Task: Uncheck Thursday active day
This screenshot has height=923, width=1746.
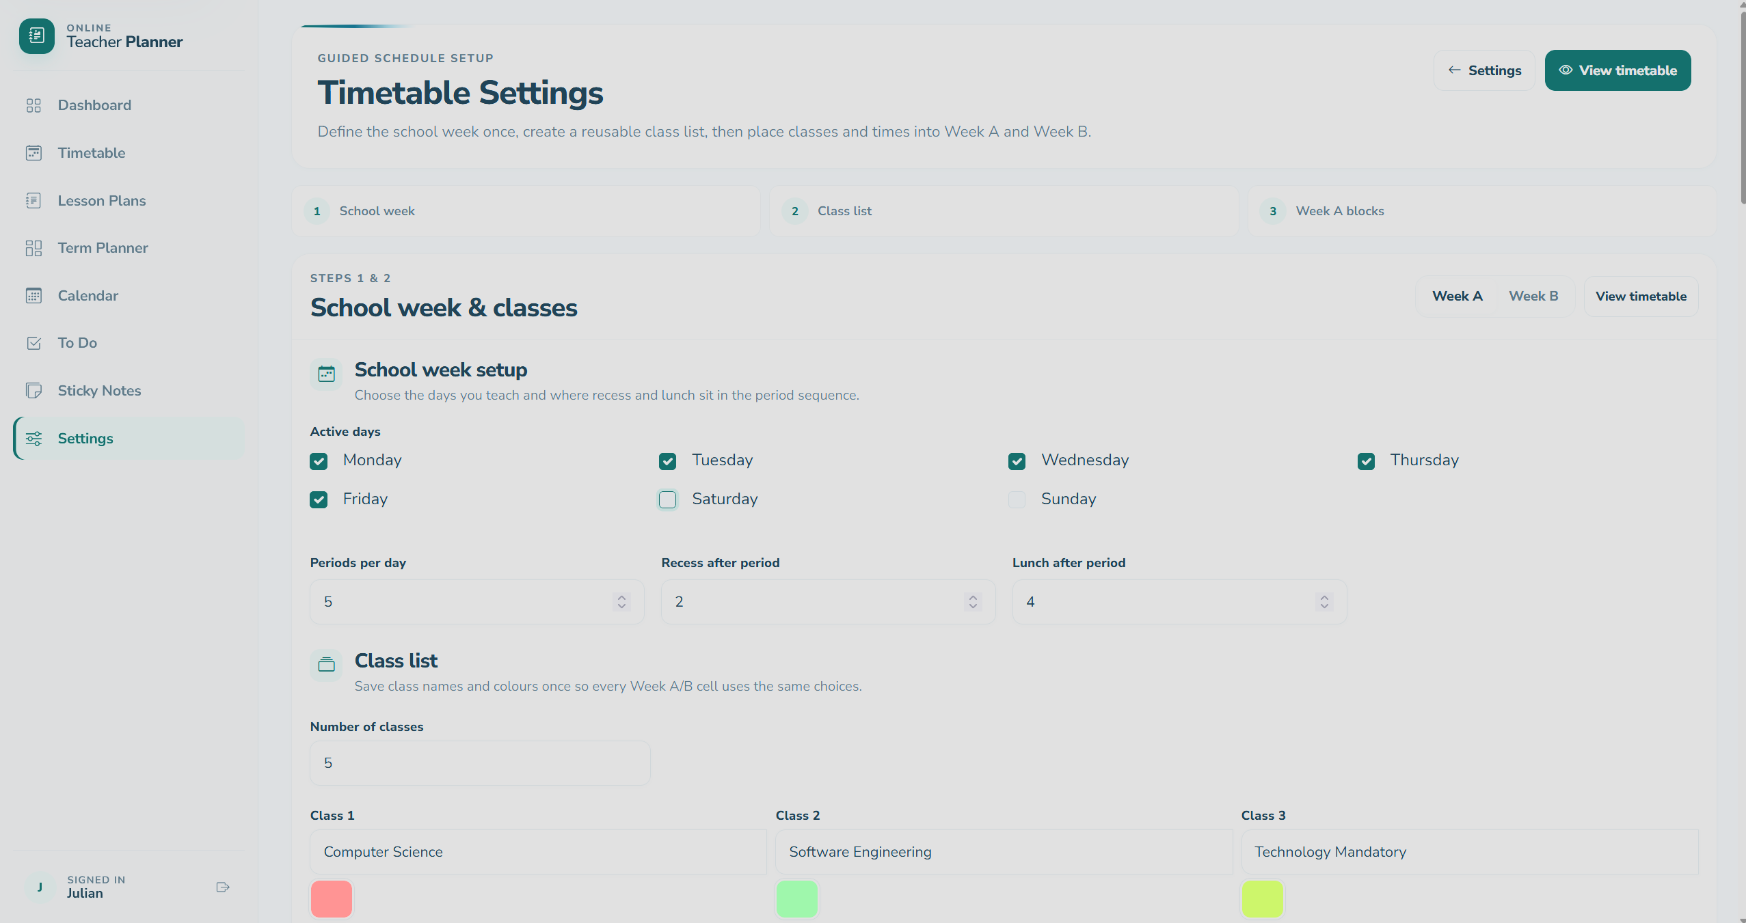Action: 1367,461
